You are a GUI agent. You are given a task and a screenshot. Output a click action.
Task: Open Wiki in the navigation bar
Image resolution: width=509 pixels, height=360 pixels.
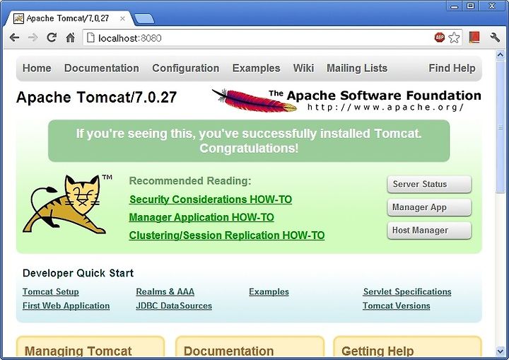coord(303,68)
